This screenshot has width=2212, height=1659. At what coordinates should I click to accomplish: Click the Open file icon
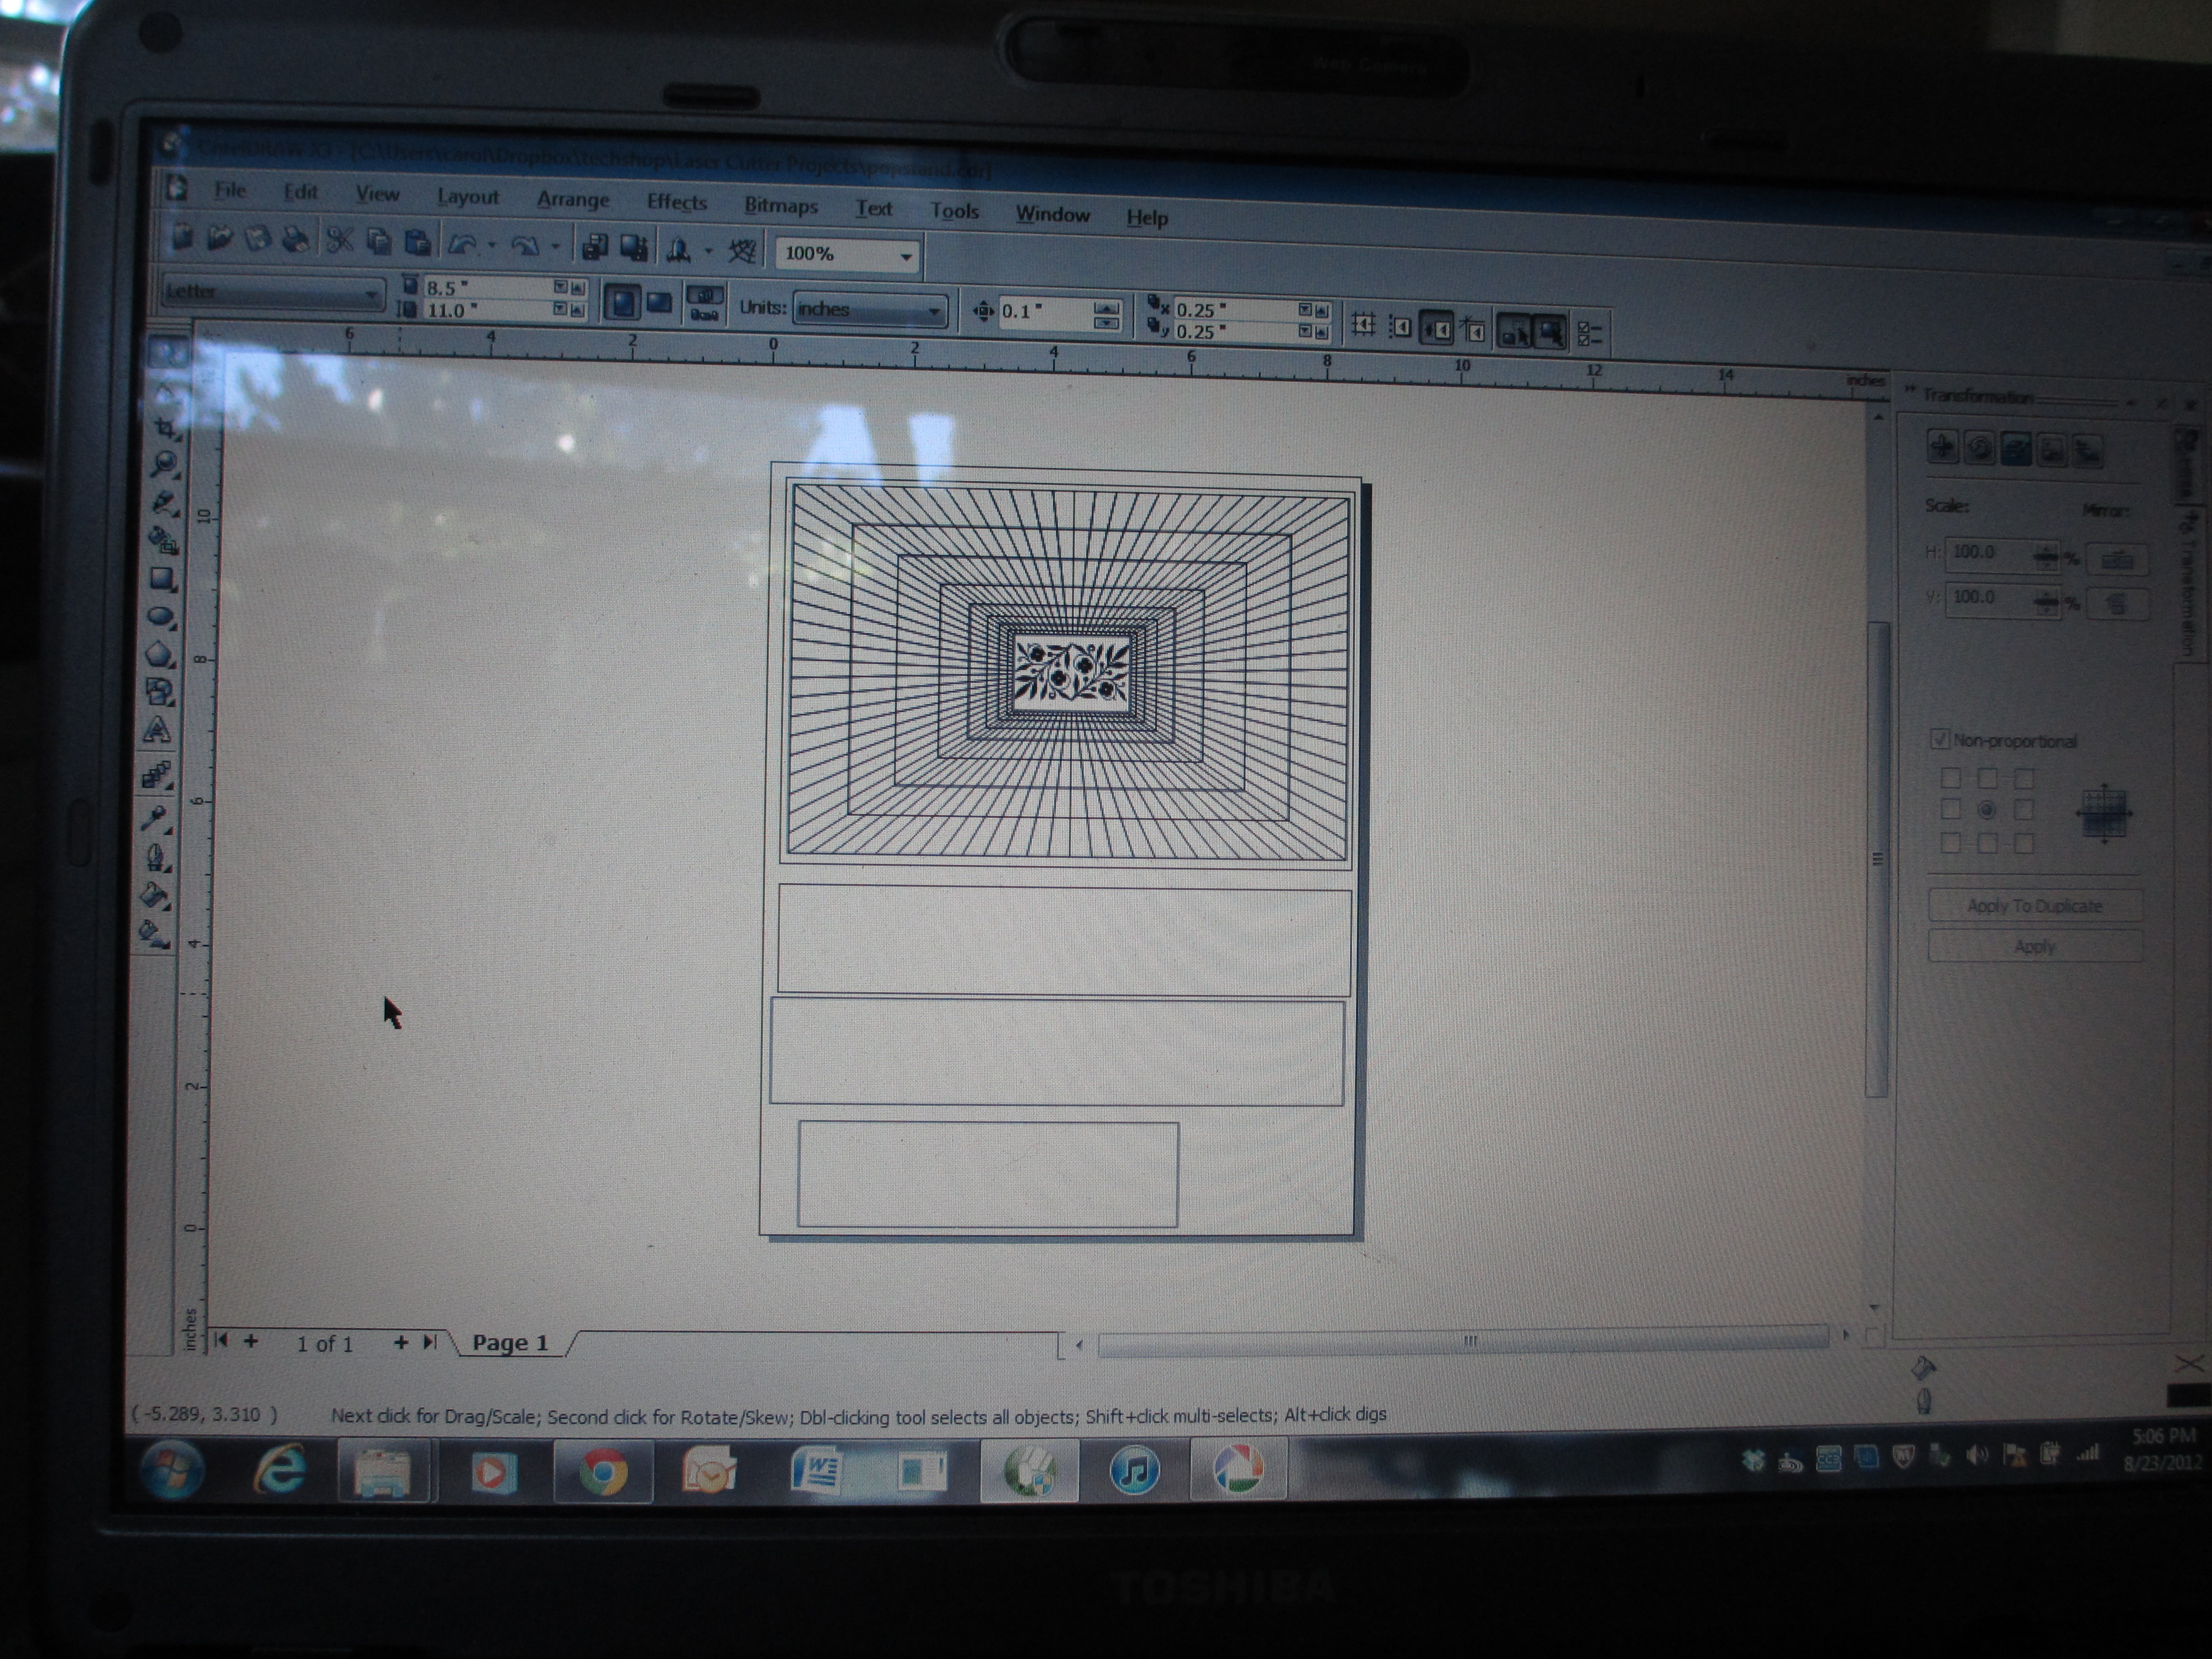click(219, 238)
